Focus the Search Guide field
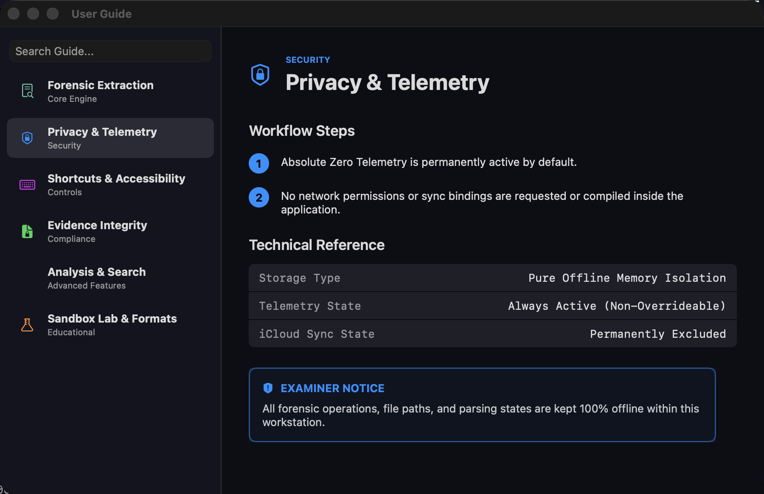This screenshot has height=494, width=764. point(110,51)
